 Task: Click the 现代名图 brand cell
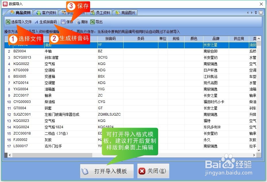coord(216,83)
